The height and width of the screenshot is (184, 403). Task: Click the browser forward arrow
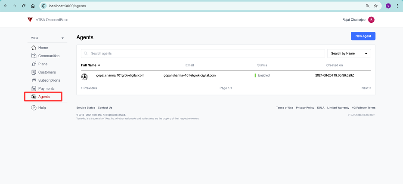(15, 6)
